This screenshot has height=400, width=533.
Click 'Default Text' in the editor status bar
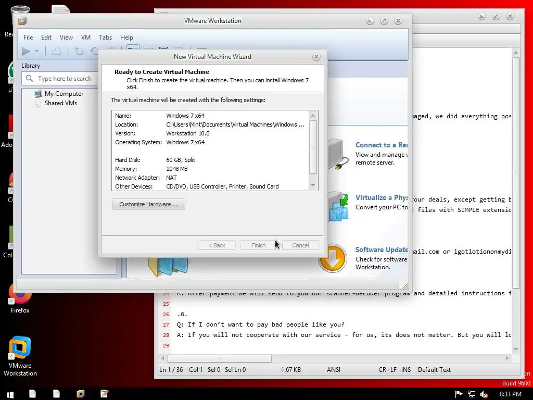(434, 370)
